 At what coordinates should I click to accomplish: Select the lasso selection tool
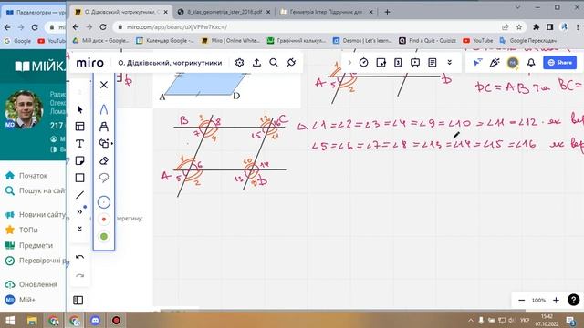pos(104,178)
